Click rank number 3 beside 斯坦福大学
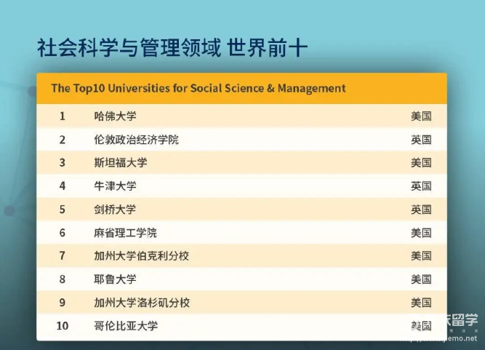This screenshot has height=350, width=485. [x=63, y=163]
